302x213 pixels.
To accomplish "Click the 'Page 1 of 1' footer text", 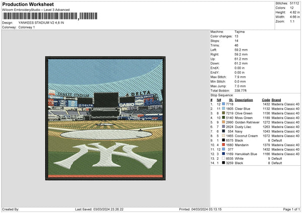I will [x=291, y=209].
